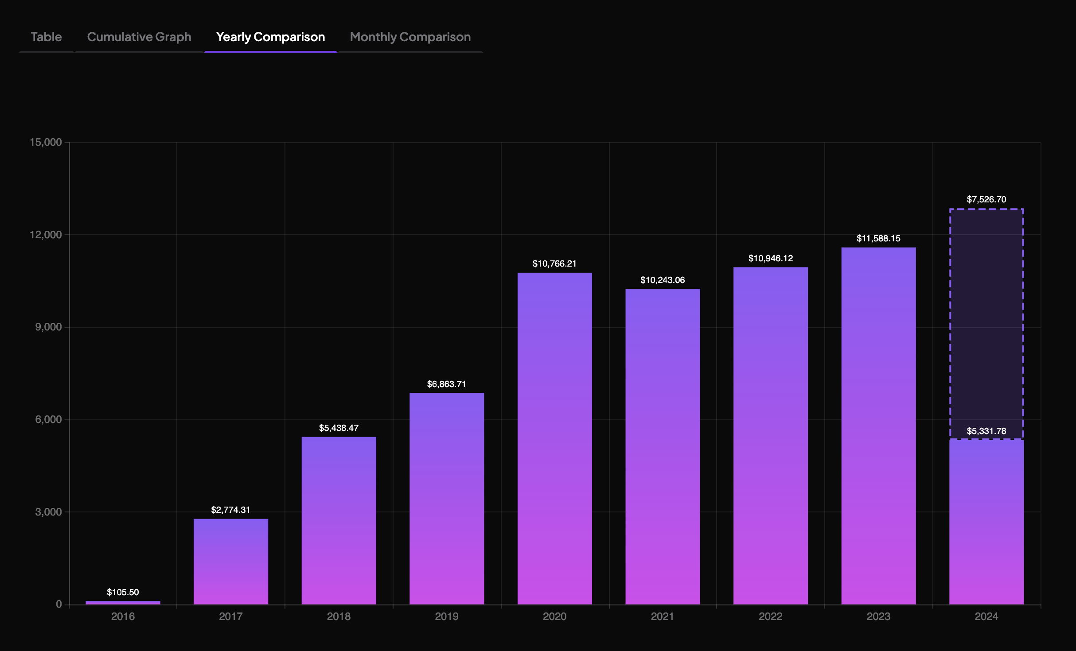Click the 2023 bar showing $11,588.15

point(878,426)
